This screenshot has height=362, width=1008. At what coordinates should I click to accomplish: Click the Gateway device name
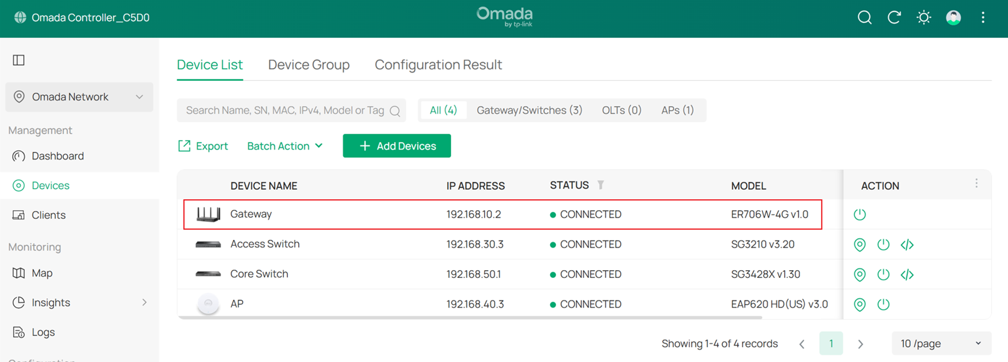(x=251, y=214)
